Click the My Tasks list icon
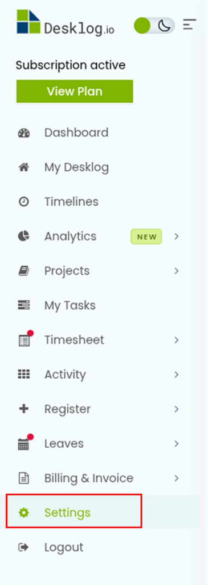This screenshot has width=208, height=585. (x=24, y=305)
